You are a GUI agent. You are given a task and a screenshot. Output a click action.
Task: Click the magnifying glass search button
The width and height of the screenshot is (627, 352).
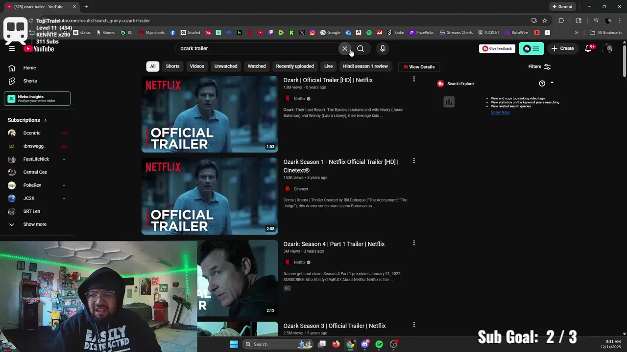(361, 48)
